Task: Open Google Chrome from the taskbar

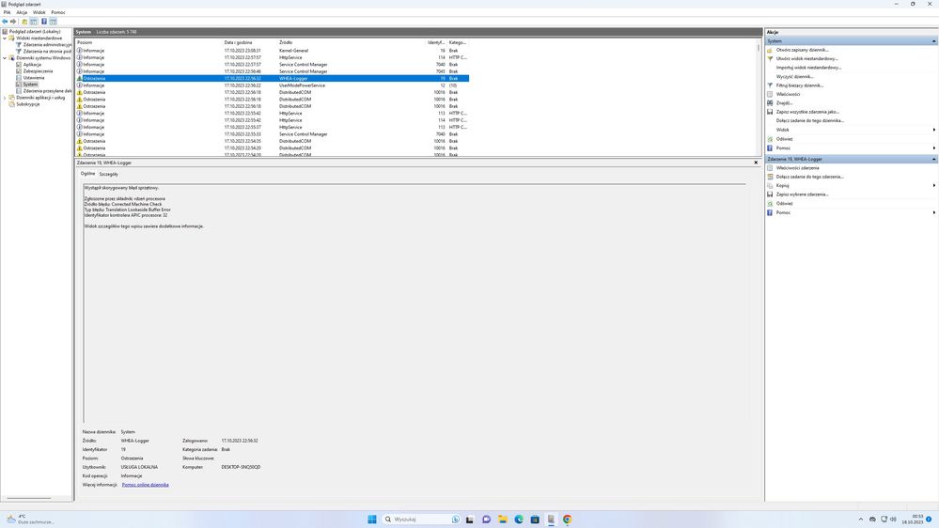Action: (x=567, y=519)
